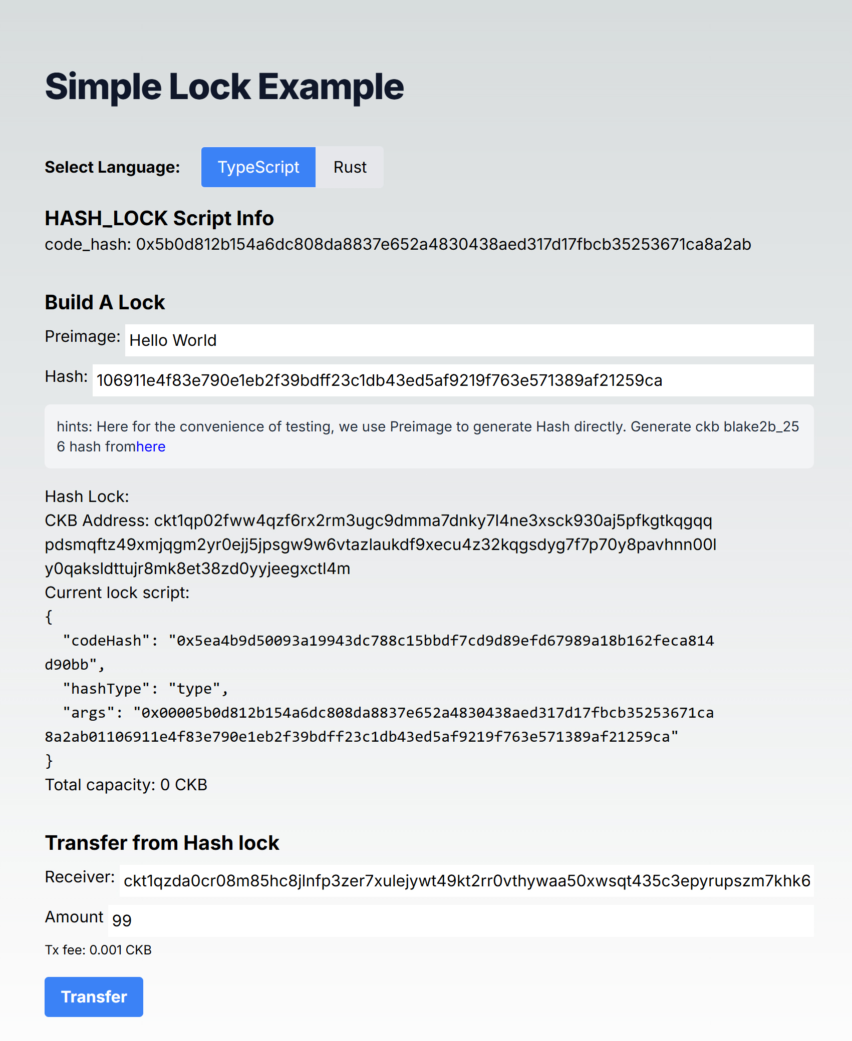Click the Build A Lock heading
This screenshot has height=1041, width=852.
point(105,302)
